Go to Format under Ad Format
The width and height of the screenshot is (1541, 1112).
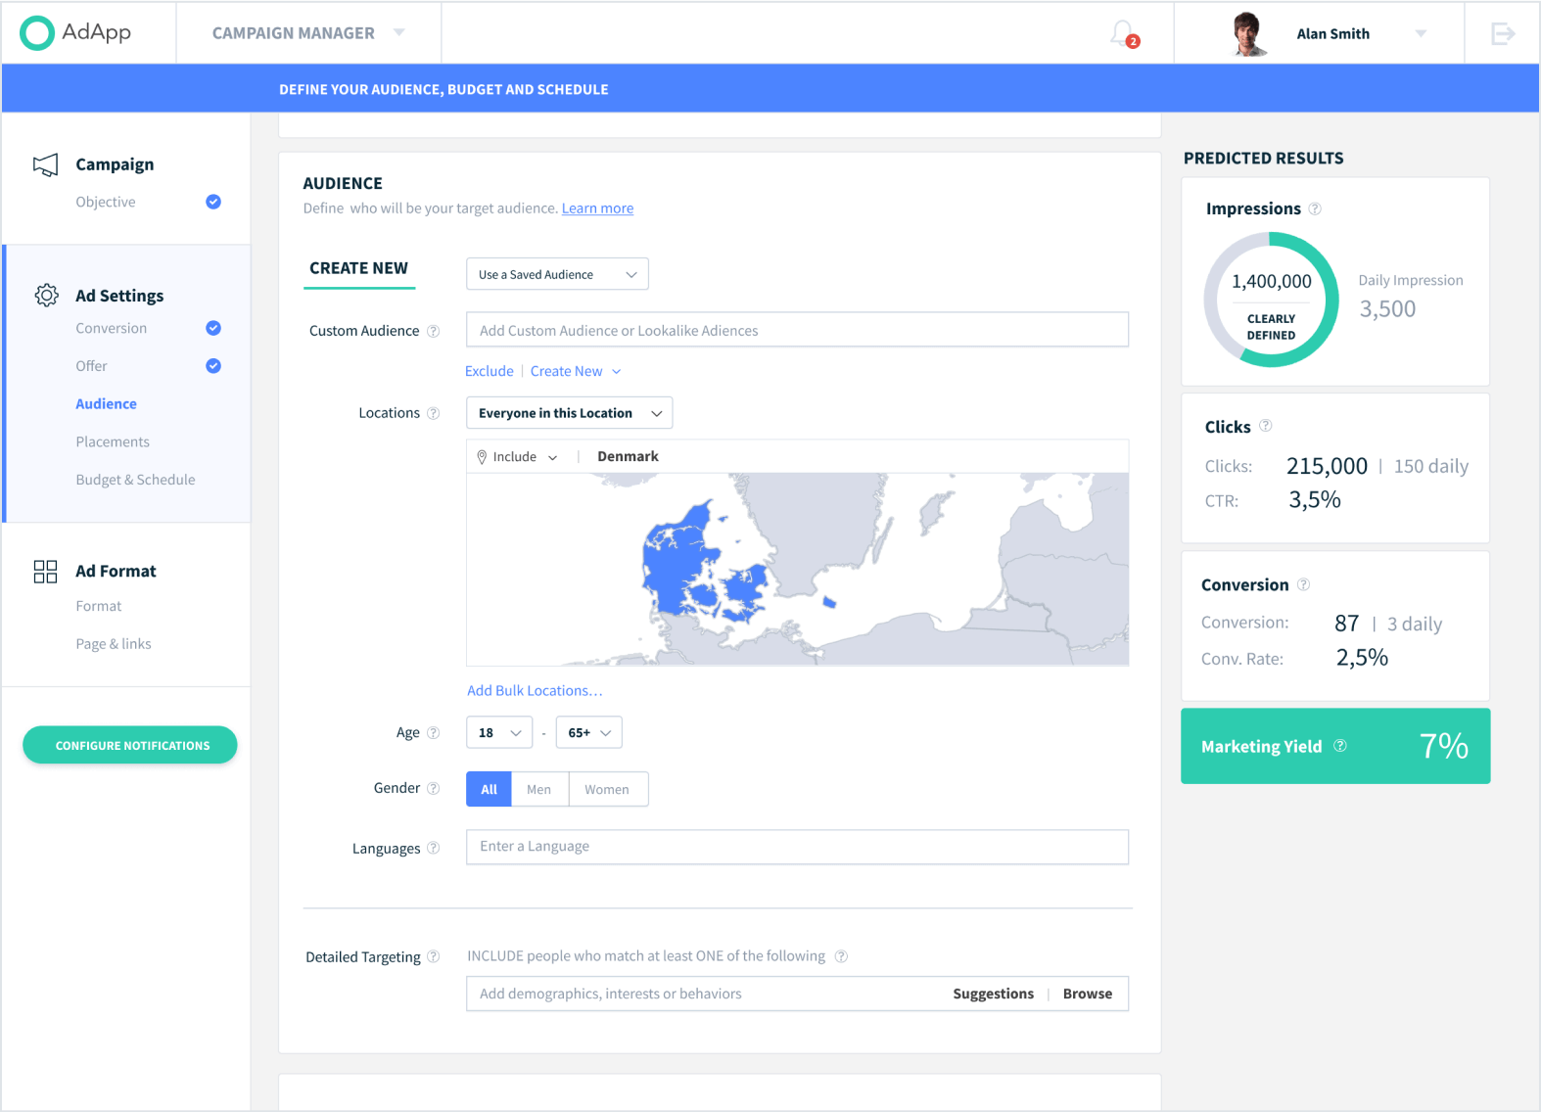coord(99,606)
